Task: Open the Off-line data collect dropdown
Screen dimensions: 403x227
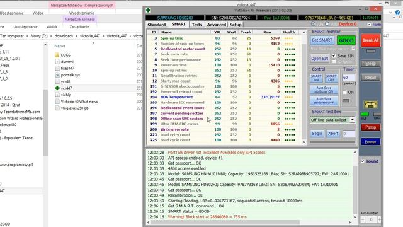Action: (352, 120)
